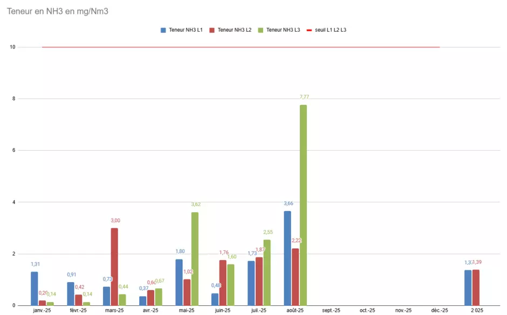
Task: Select the seuil L1 L2 L3 legend entry
Action: (x=330, y=30)
